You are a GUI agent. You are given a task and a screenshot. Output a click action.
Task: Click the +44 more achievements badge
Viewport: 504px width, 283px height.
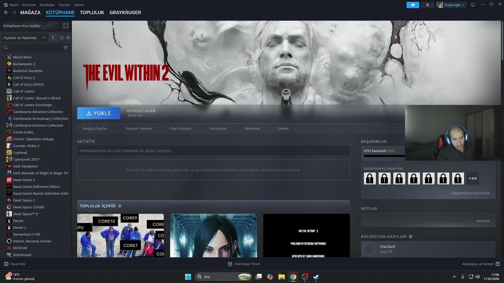coord(472,178)
